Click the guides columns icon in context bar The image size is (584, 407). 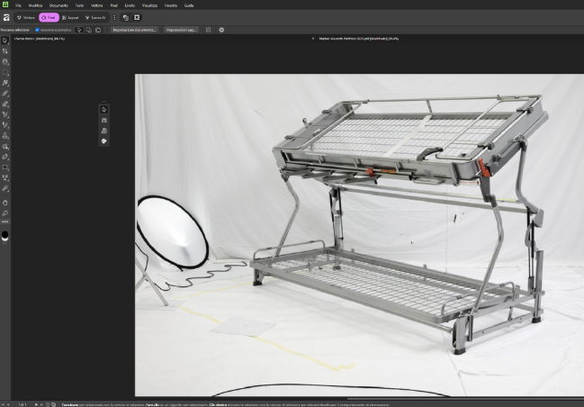pos(208,30)
